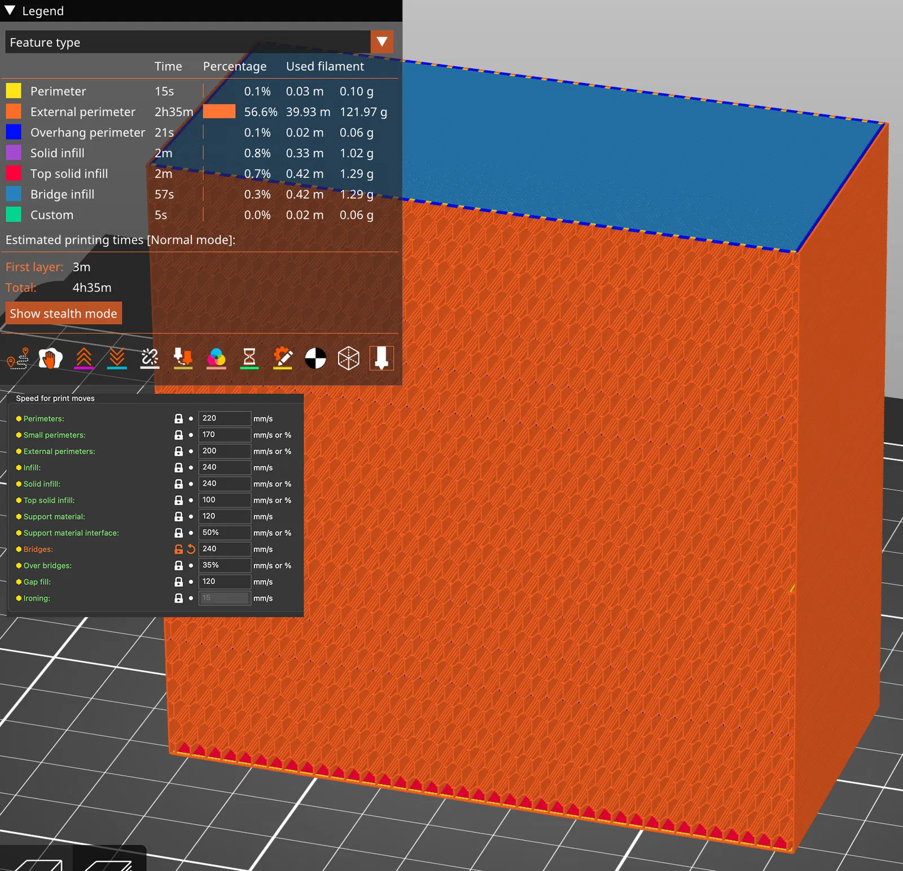Toggle tool changes visibility icon
This screenshot has height=871, width=903.
pyautogui.click(x=183, y=358)
